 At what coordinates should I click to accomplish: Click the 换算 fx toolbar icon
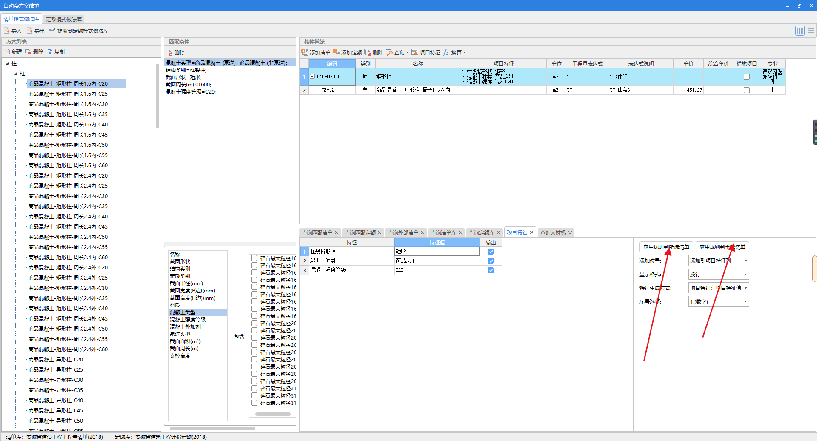[x=446, y=52]
